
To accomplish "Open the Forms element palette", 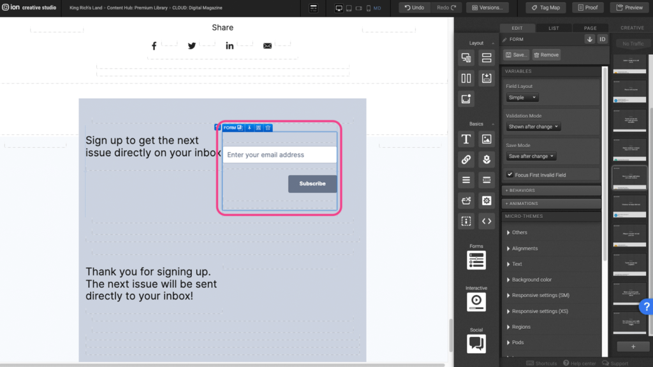I will click(x=476, y=260).
